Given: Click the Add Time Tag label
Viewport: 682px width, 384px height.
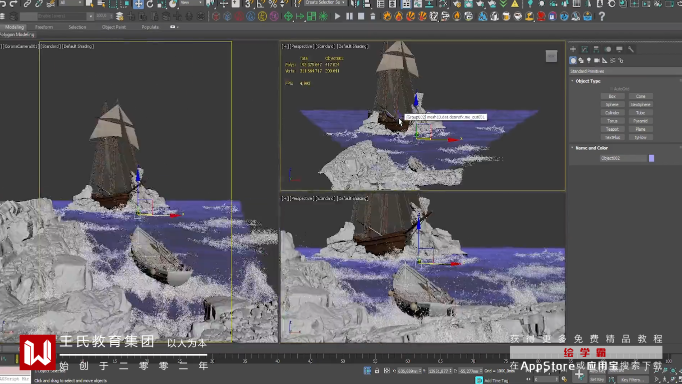Looking at the screenshot, I should 496,381.
